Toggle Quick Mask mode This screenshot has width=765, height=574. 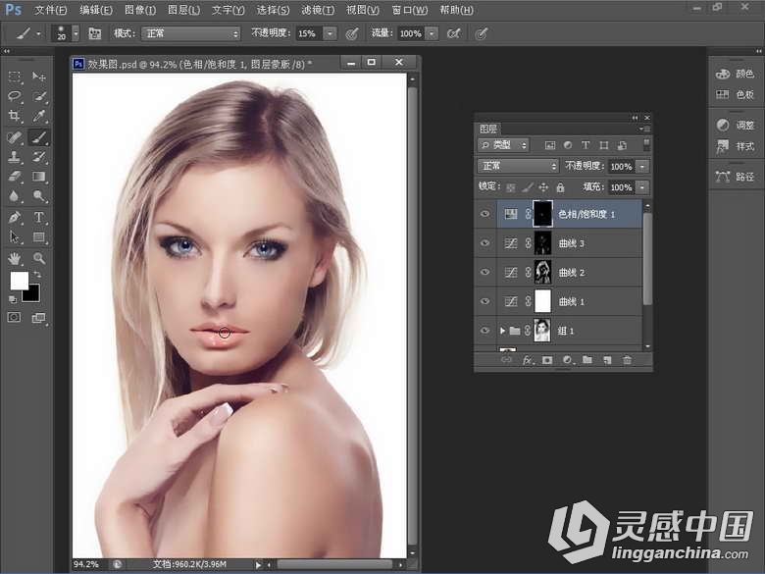[x=14, y=318]
